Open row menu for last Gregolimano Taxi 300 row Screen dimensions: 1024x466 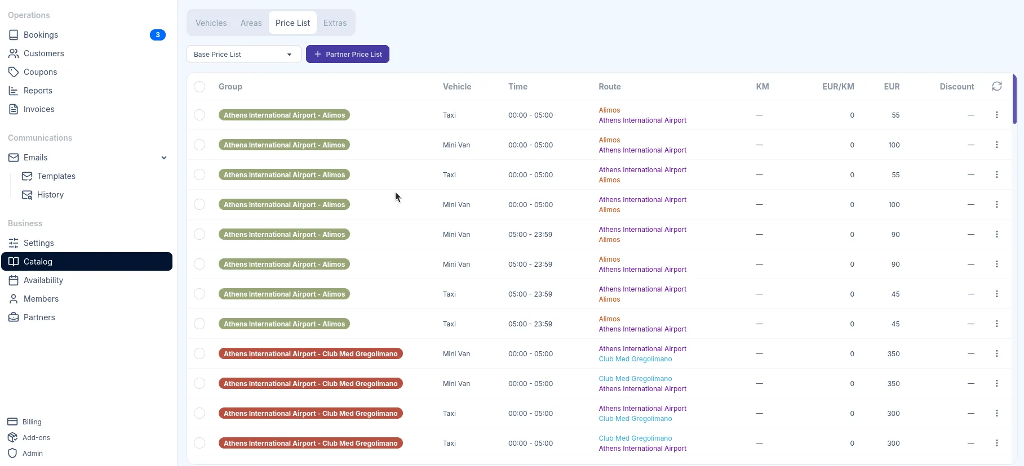(x=997, y=443)
